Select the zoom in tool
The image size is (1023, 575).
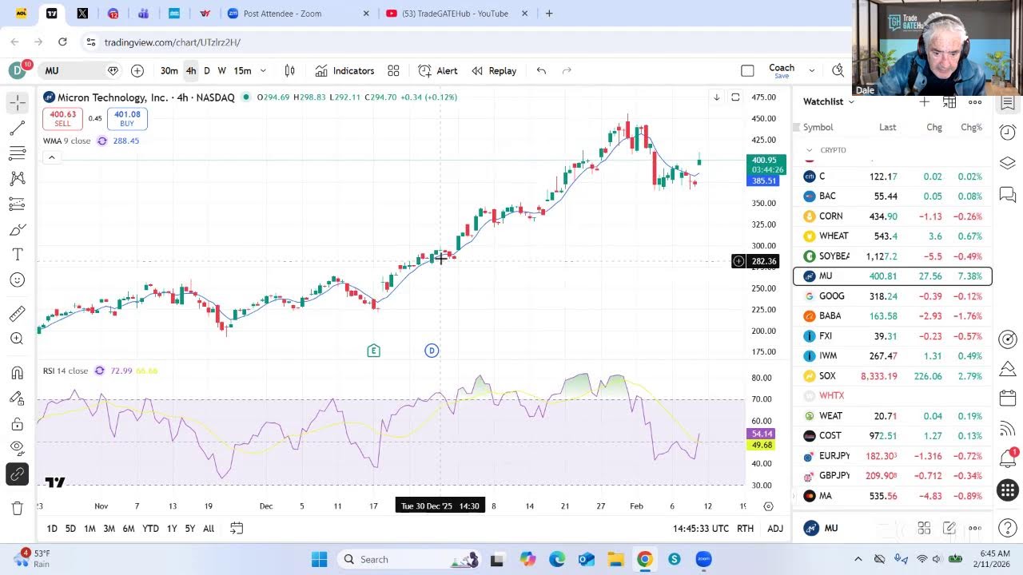[x=18, y=339]
